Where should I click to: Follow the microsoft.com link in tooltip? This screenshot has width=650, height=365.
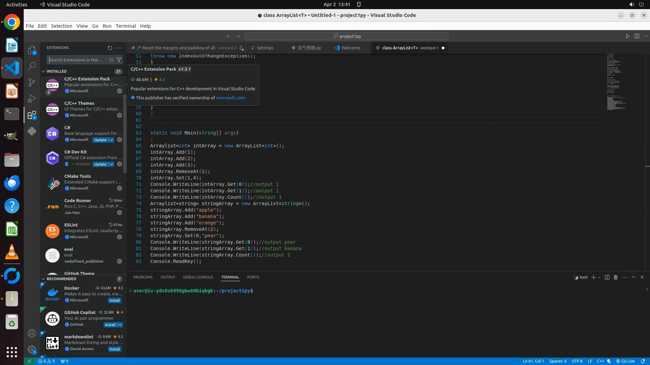pyautogui.click(x=230, y=98)
